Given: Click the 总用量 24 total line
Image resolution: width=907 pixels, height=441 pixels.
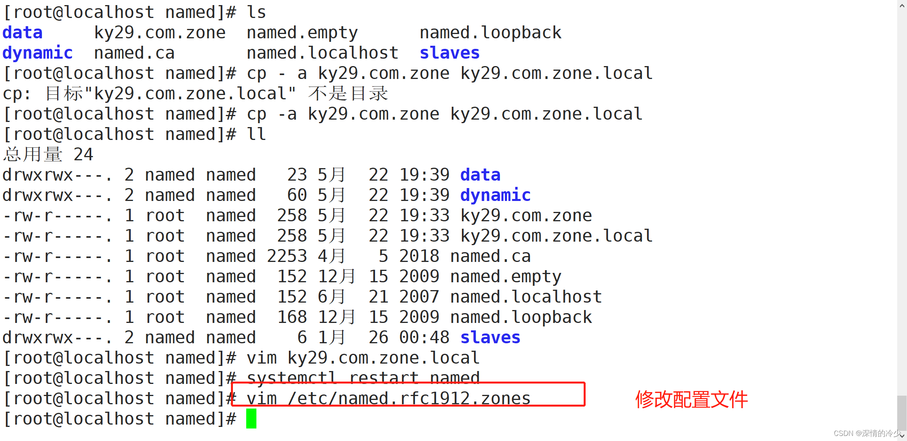Looking at the screenshot, I should click(48, 154).
